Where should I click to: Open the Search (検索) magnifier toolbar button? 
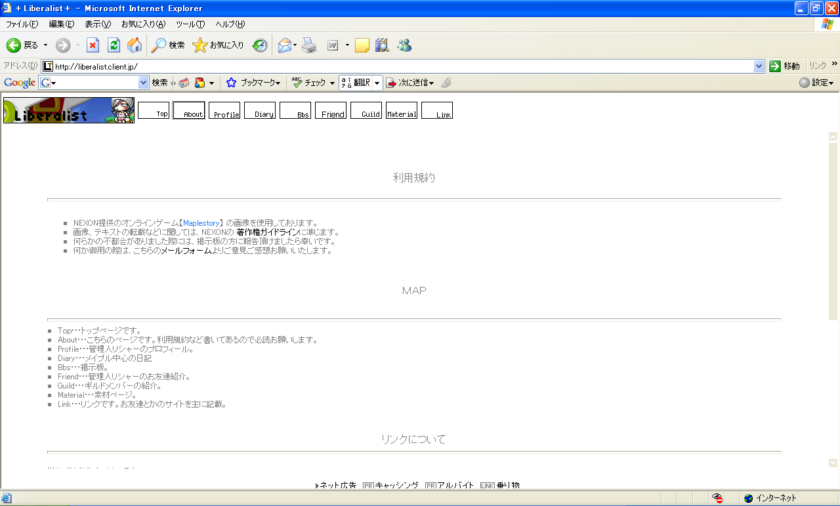(168, 45)
